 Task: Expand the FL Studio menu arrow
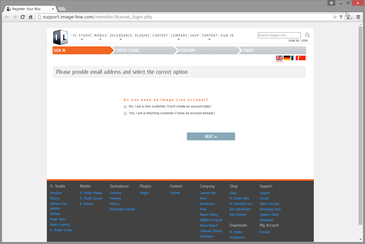[x=82, y=40]
